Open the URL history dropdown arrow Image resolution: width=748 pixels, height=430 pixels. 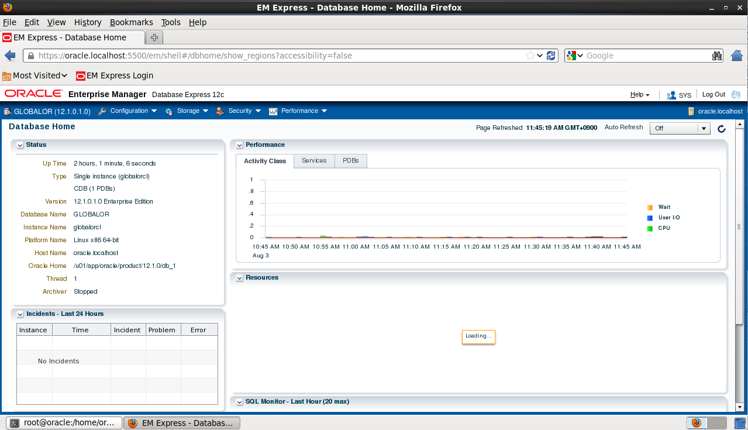[540, 56]
